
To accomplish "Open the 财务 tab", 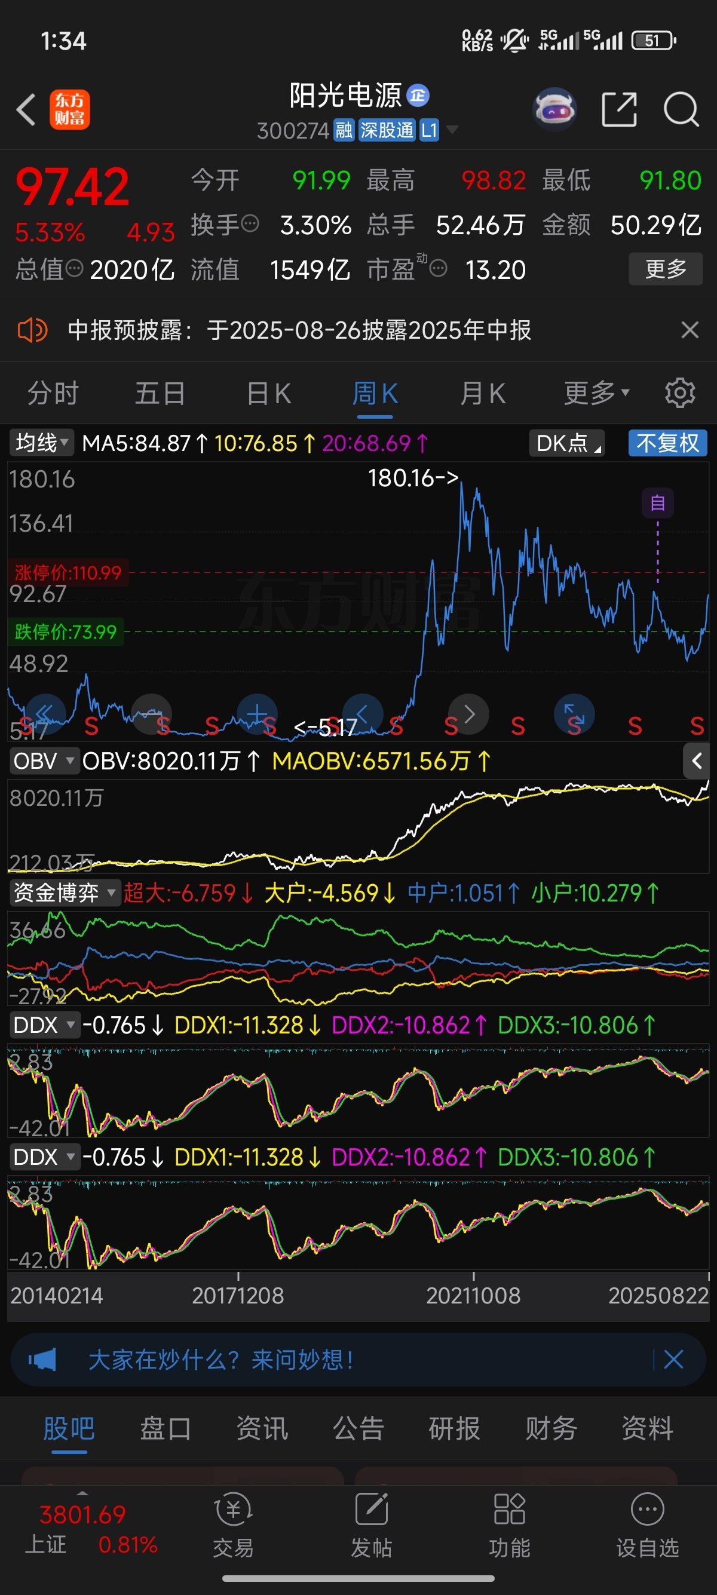I will tap(551, 1429).
